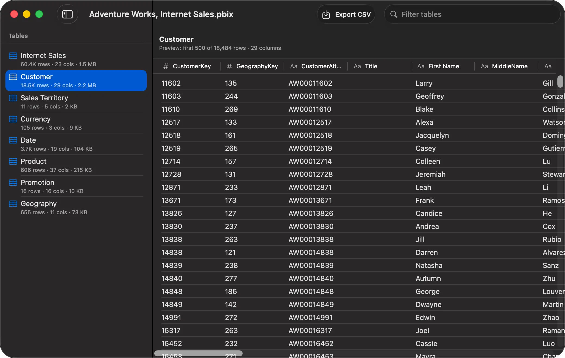Click the MiddleName column header
Viewport: 565px width, 358px height.
[507, 66]
